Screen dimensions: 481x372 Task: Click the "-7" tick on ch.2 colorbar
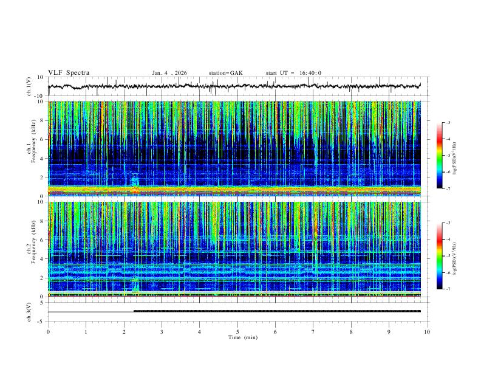[448, 289]
